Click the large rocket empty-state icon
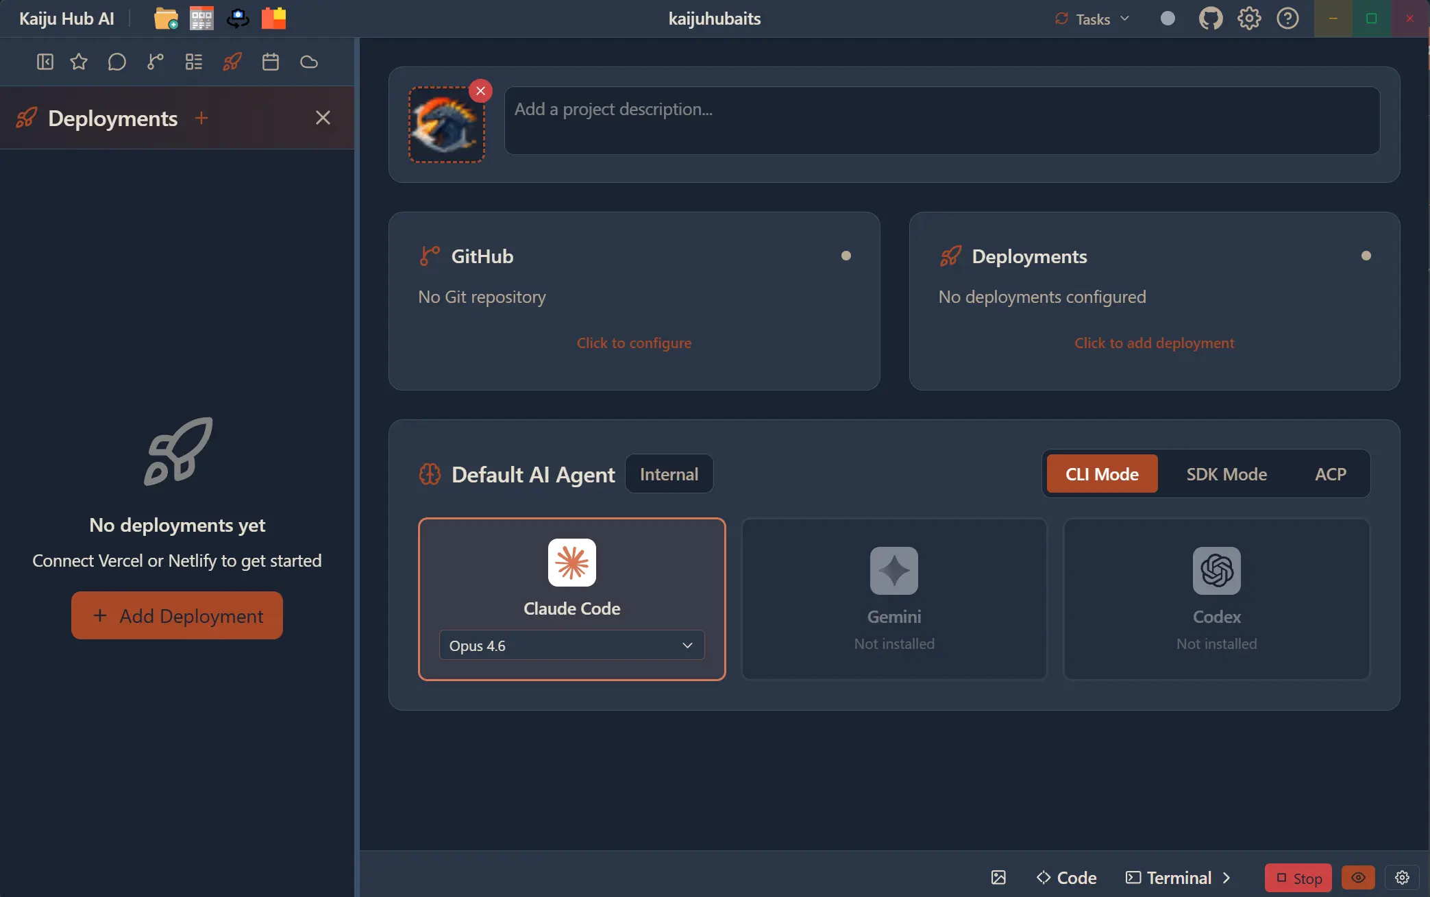 tap(178, 452)
